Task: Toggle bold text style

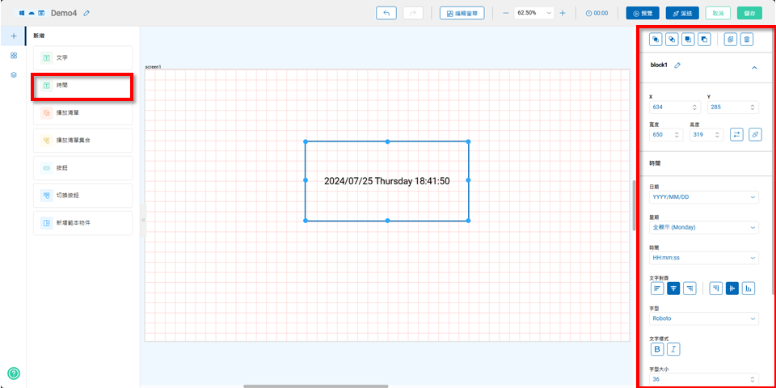Action: click(x=657, y=348)
